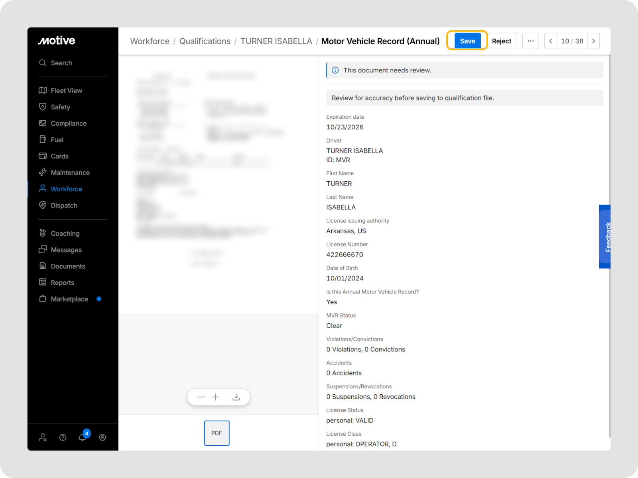Open the help question mark icon
This screenshot has width=638, height=478.
[63, 437]
